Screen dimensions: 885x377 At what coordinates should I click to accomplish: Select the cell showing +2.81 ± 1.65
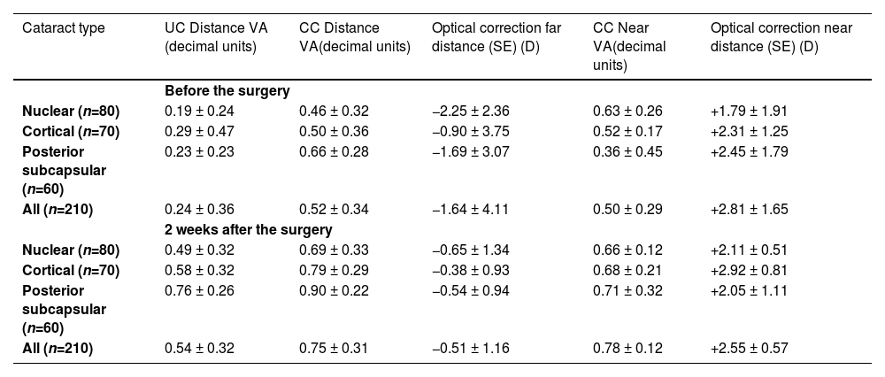tap(749, 211)
